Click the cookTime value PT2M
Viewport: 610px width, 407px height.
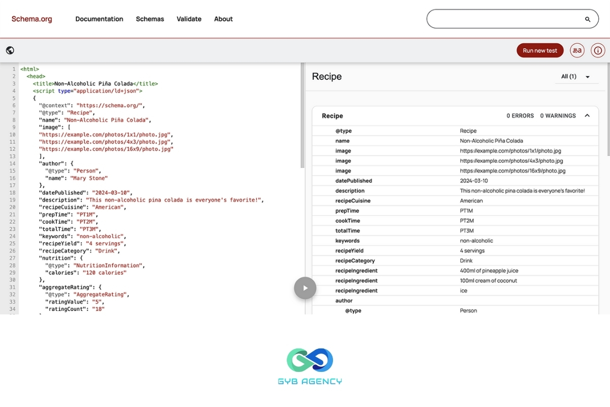[x=467, y=221]
